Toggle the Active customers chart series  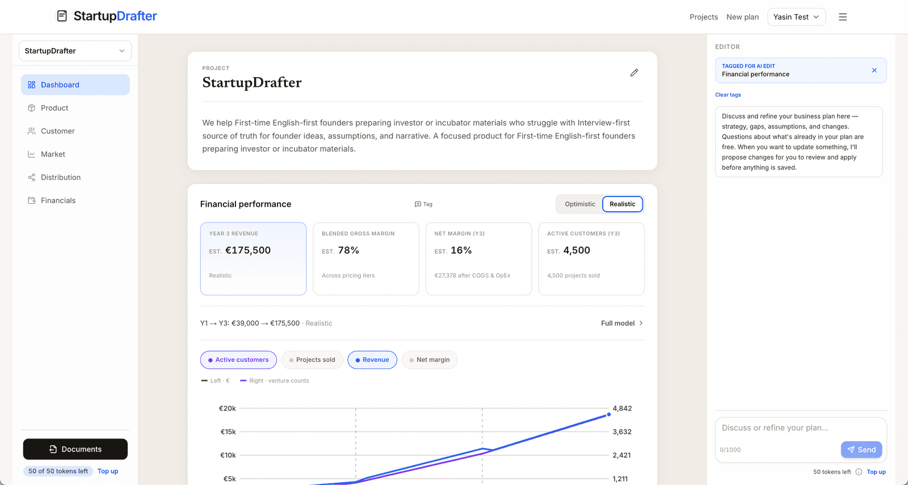(x=238, y=359)
